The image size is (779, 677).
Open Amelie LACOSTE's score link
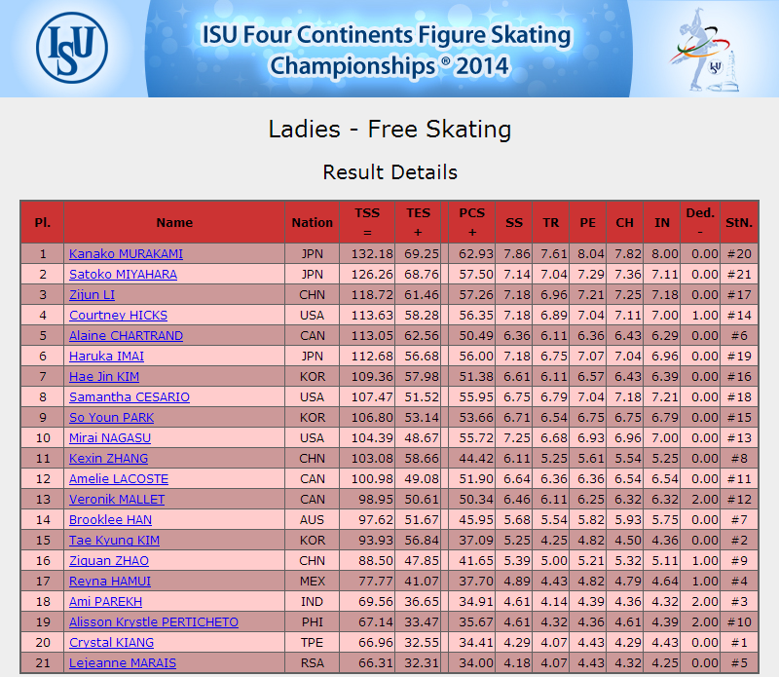(119, 478)
